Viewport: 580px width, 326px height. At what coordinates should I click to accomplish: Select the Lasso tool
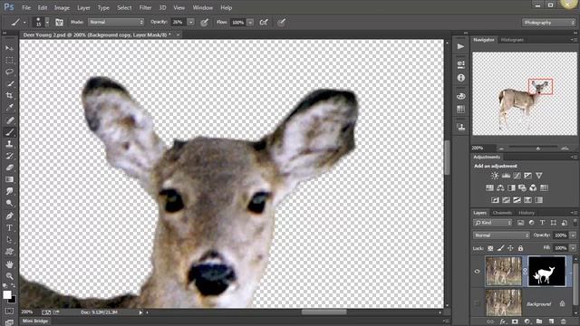click(x=9, y=72)
